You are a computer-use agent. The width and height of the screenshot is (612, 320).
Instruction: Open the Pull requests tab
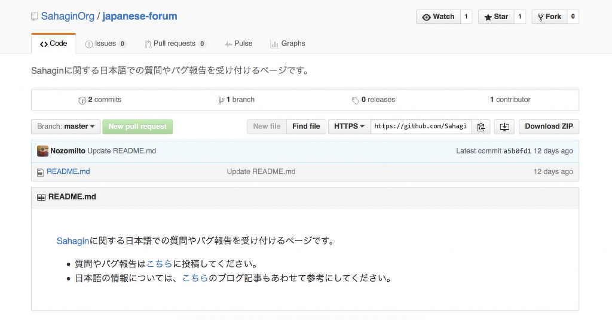coord(175,44)
